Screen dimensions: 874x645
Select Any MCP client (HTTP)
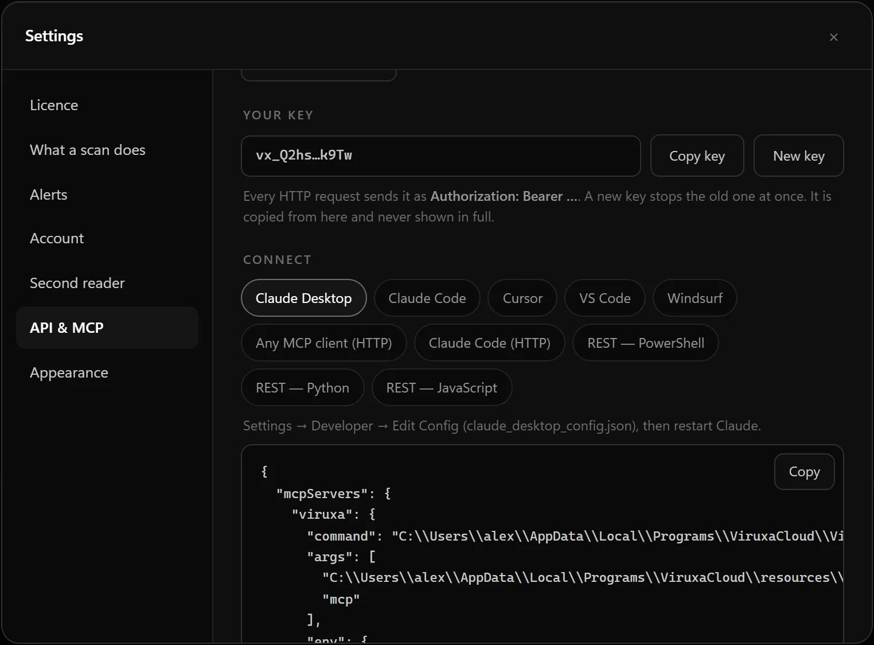[324, 343]
